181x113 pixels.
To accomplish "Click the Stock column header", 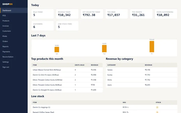I will tap(158, 102).
